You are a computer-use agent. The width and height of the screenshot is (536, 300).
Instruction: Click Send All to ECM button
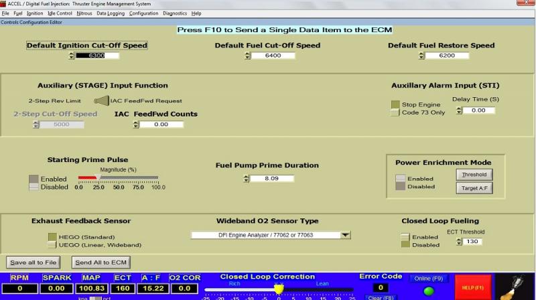(101, 262)
